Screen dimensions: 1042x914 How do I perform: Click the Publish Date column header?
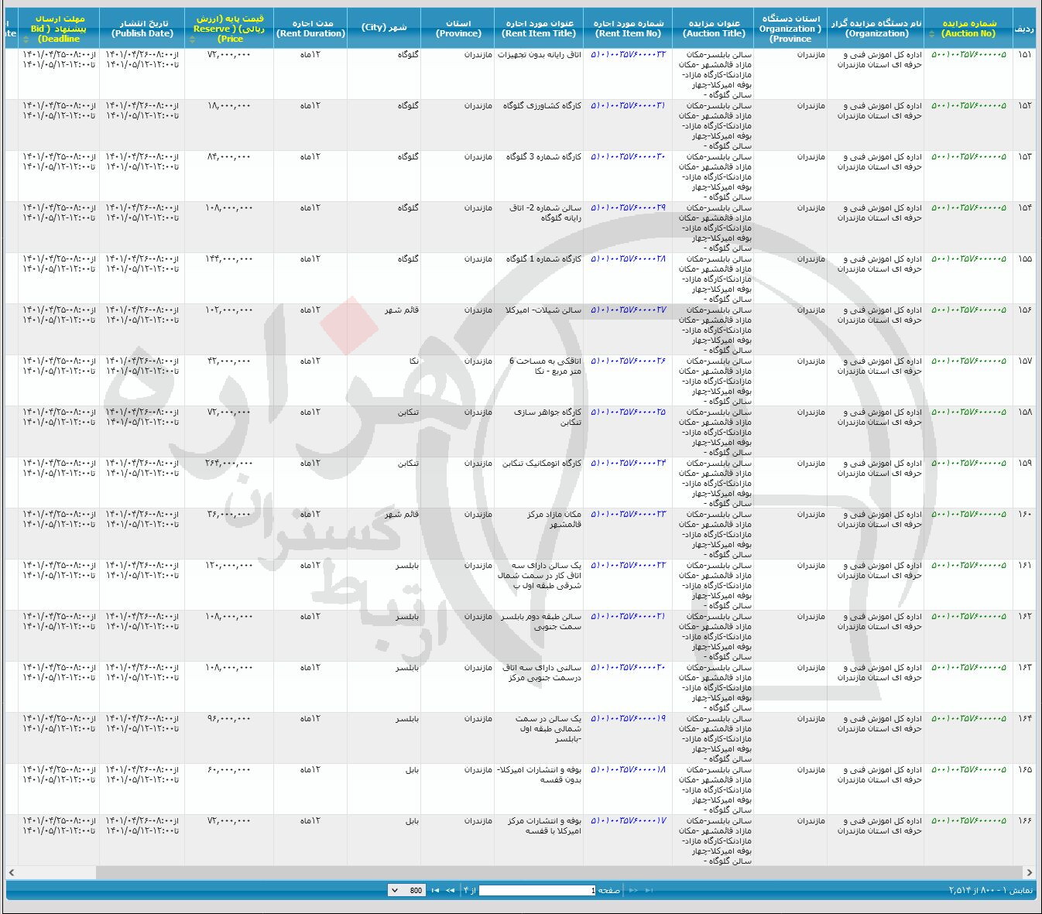(142, 29)
